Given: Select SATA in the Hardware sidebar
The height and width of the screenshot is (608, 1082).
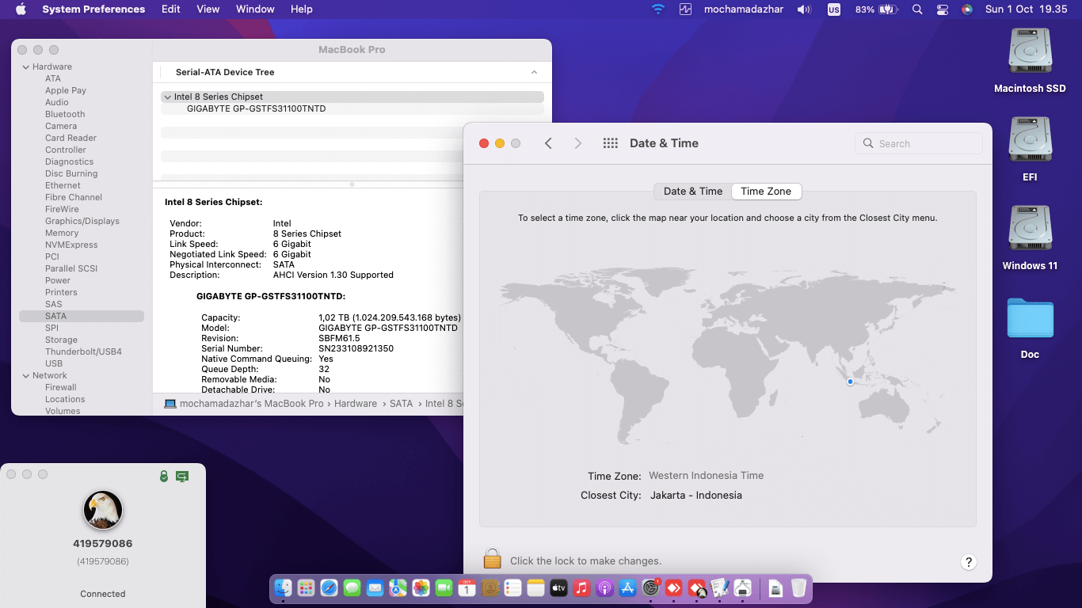Looking at the screenshot, I should [55, 315].
